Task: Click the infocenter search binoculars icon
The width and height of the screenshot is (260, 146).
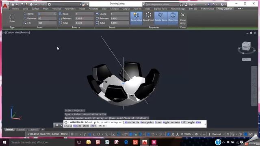Action: (x=182, y=4)
